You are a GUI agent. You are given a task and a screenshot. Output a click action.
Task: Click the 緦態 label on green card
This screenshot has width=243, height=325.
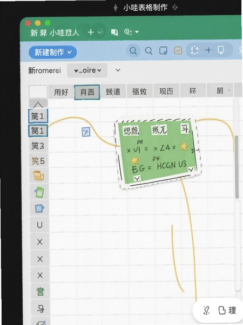(x=131, y=131)
